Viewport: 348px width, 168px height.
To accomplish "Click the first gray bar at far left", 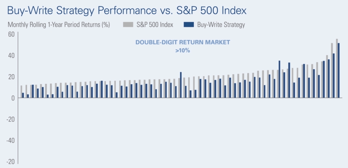I will click(21, 92).
